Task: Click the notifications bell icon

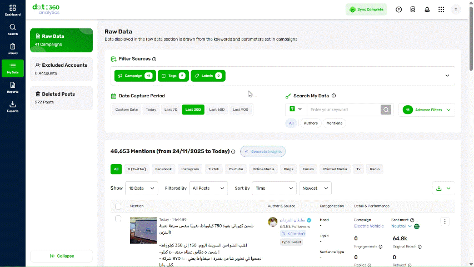Action: (x=427, y=9)
